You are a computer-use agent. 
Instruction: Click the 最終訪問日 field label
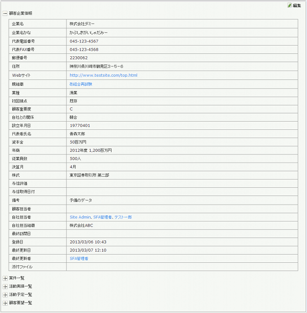[x=21, y=234]
